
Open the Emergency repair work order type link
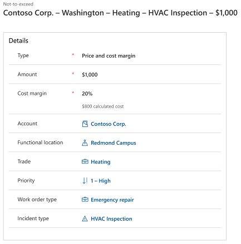(x=112, y=200)
